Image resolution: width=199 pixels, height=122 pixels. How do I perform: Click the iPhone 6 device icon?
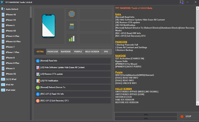(3, 25)
